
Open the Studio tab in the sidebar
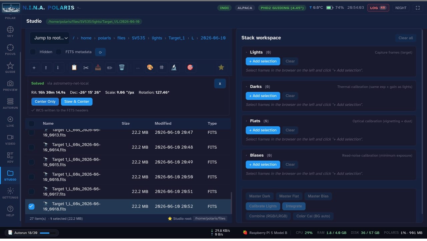(10, 175)
